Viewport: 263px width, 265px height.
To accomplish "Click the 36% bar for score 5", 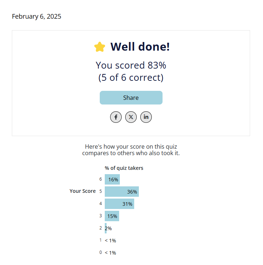I will (122, 191).
